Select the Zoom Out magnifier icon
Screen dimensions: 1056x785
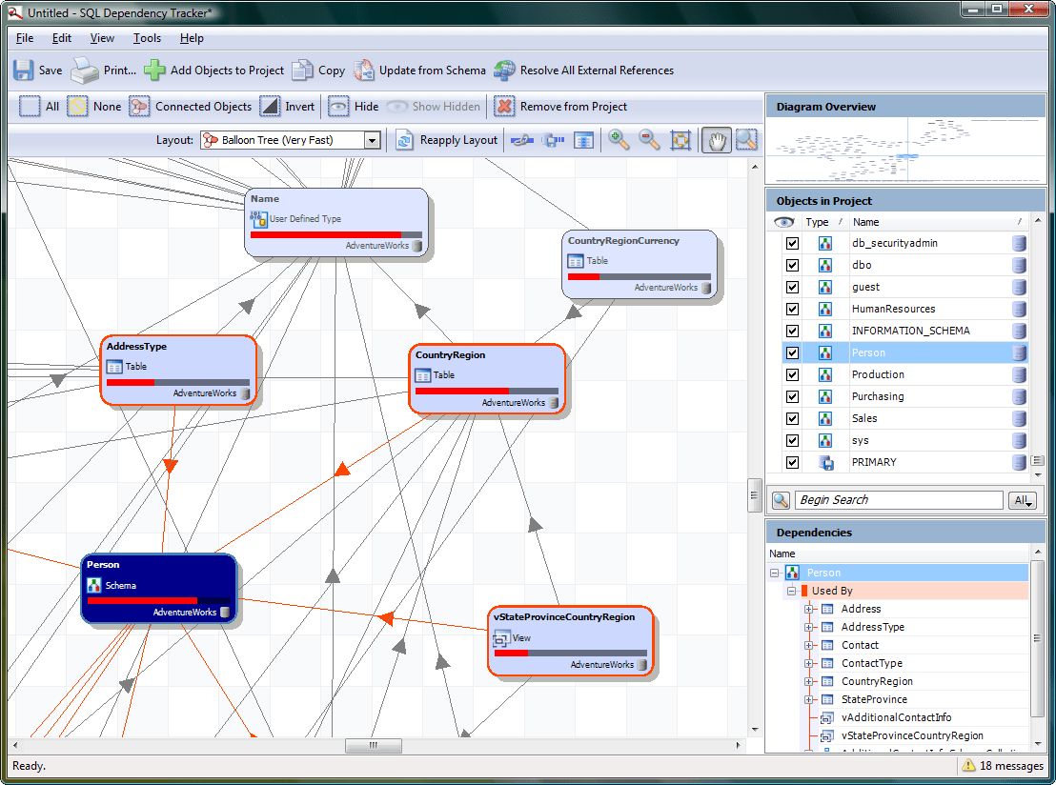(x=648, y=140)
